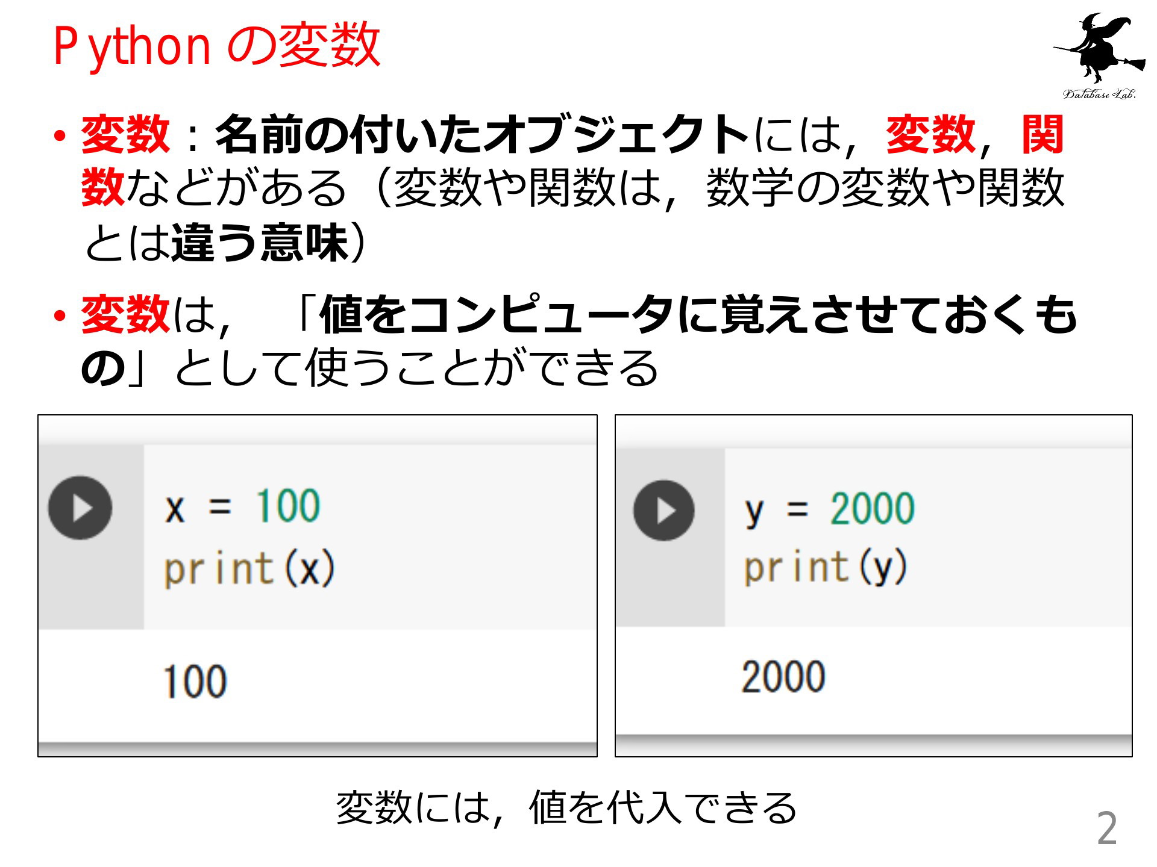Click the slide page number 2

(x=1106, y=828)
